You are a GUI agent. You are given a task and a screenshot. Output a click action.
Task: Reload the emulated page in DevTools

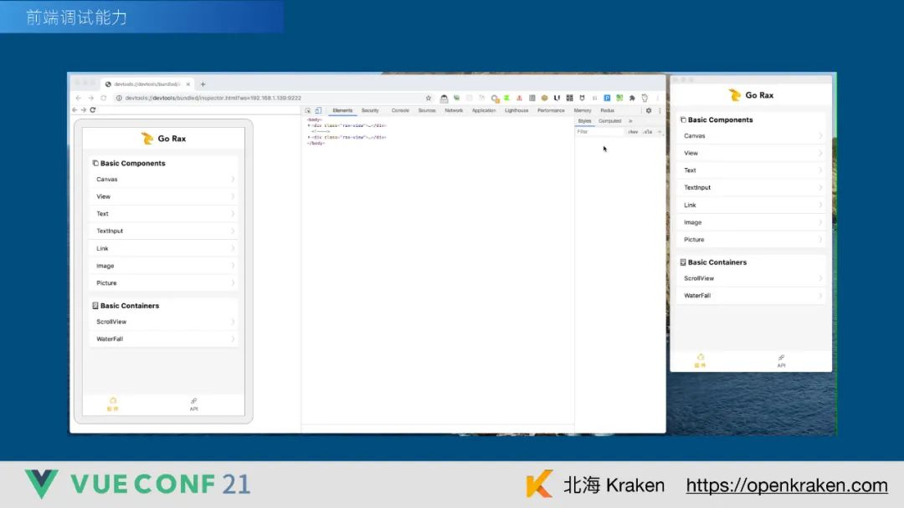click(93, 110)
